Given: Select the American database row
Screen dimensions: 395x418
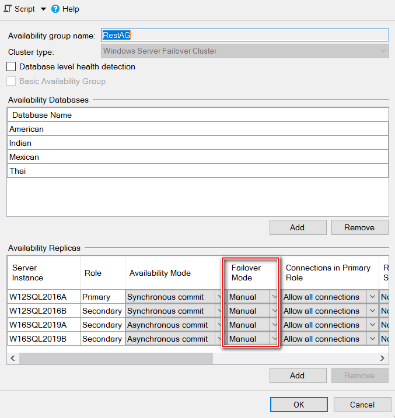Looking at the screenshot, I should [x=198, y=129].
